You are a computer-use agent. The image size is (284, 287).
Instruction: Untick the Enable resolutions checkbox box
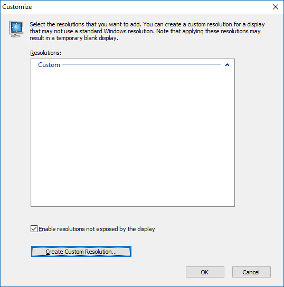click(34, 229)
